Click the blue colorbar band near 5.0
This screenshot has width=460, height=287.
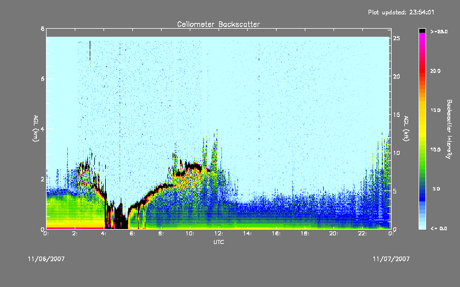(422, 191)
